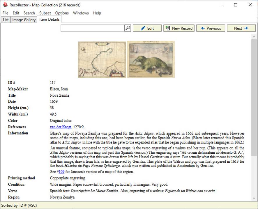Click inside the search text field
This screenshot has width=258, height=209.
93,28
